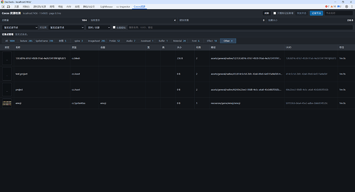Viewport: 355px width, 192px height.
Task: Click the 236 B size cell
Action: pos(180,59)
